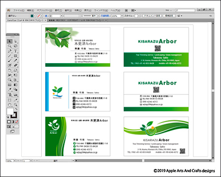Select the Shape Builder tool
221x177 pixels.
10,80
